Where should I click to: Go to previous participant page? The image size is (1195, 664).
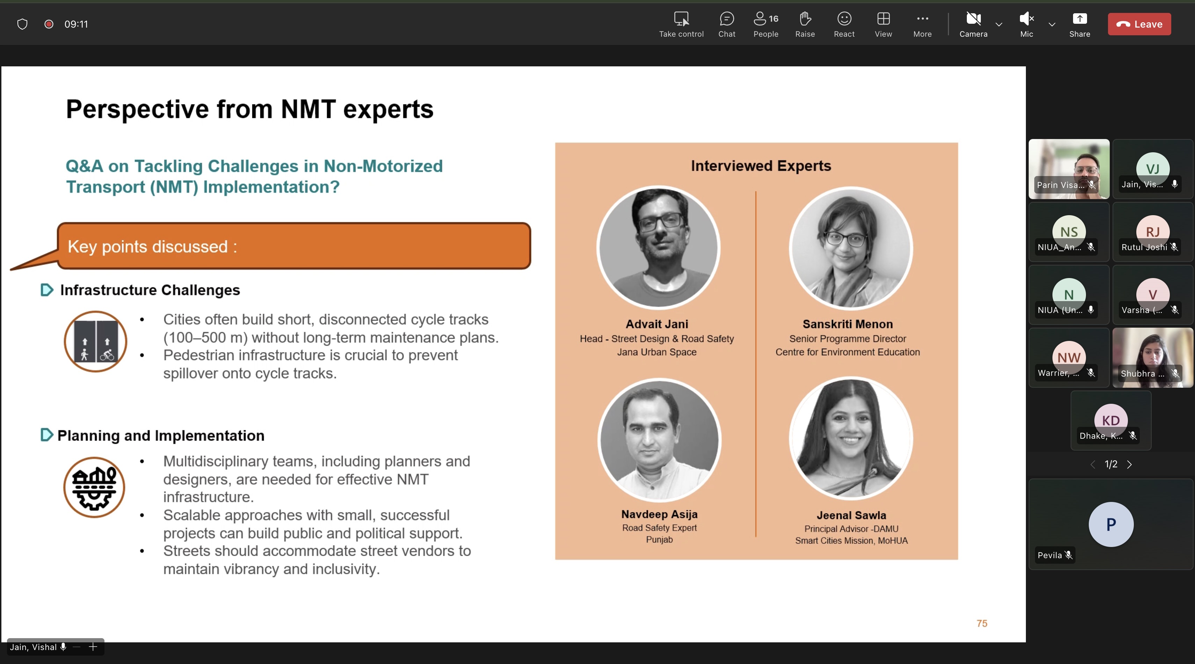point(1093,465)
